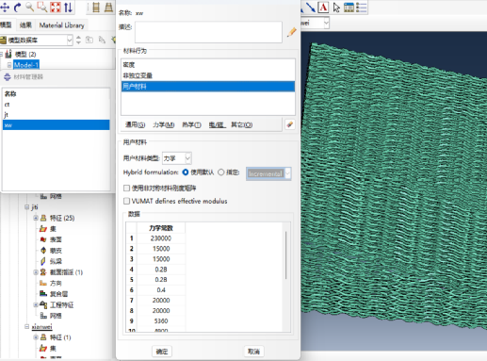The width and height of the screenshot is (487, 361).
Task: Select the Box Zoom tool
Action: [42, 7]
